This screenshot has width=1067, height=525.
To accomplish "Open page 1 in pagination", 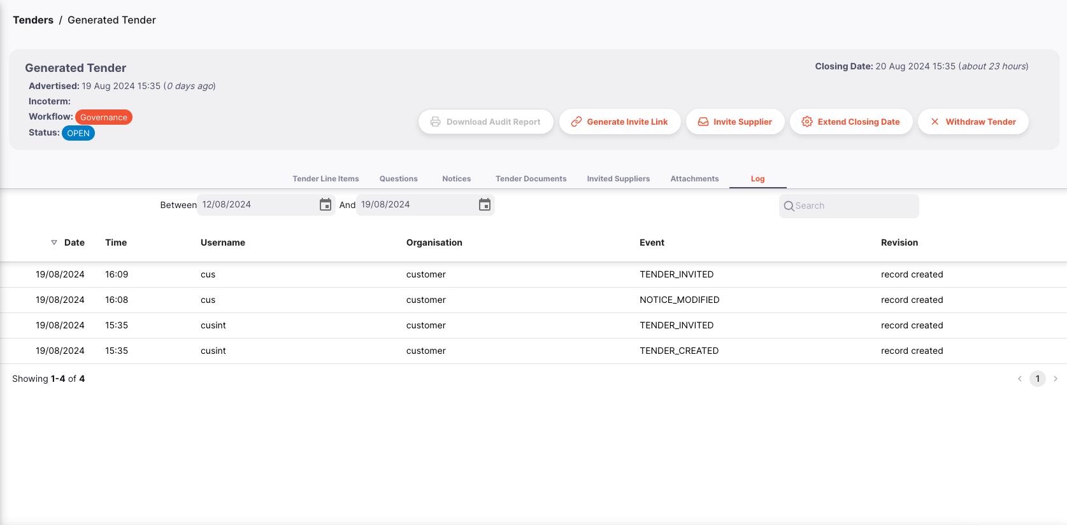I will (x=1038, y=379).
